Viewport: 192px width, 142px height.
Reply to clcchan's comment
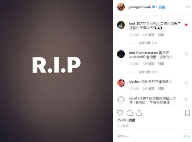coord(161,89)
